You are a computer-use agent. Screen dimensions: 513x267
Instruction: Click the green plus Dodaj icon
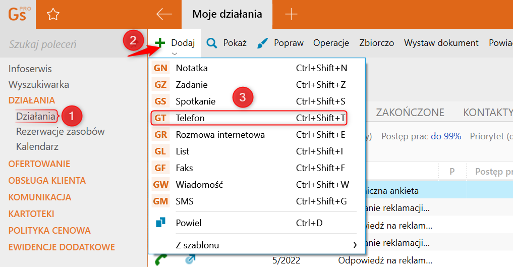[x=160, y=43]
